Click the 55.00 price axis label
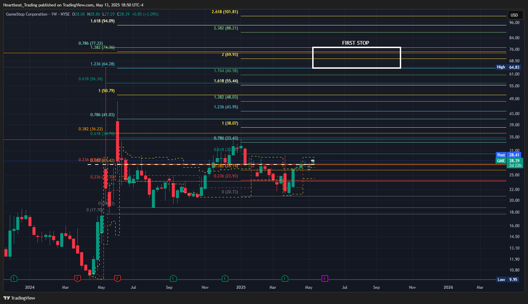The image size is (528, 304). point(514,86)
